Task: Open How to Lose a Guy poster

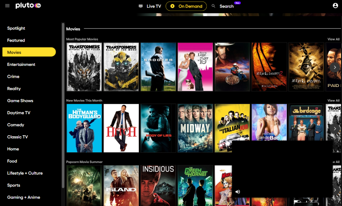Action: click(195, 67)
